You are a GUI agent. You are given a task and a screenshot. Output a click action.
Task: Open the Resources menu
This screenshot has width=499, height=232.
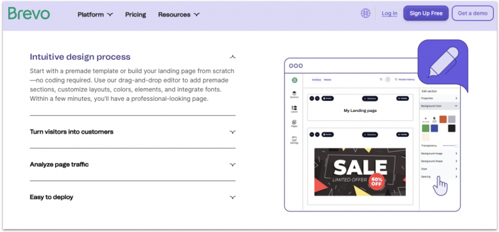179,15
